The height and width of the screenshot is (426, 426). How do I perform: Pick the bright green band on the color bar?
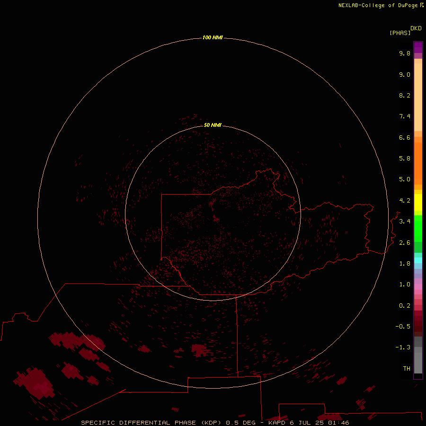tap(418, 229)
